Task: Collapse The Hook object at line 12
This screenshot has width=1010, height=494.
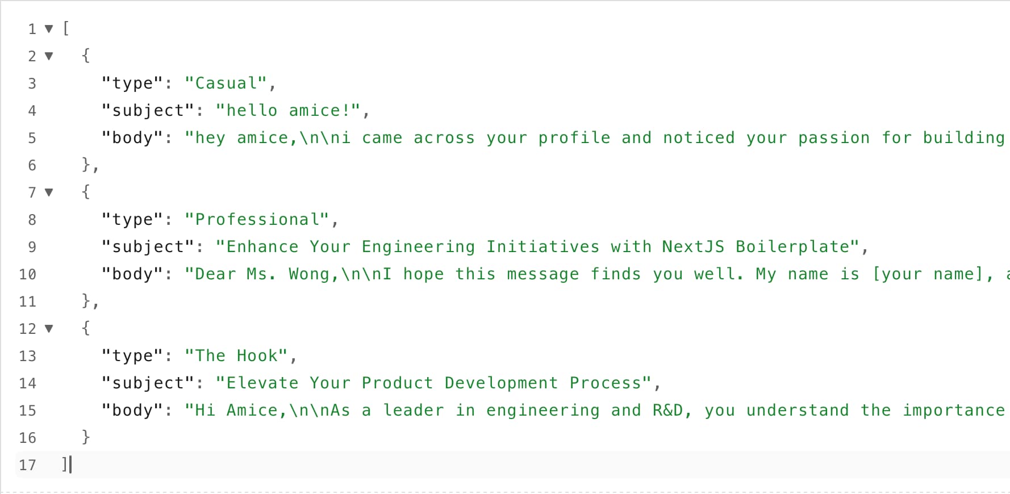Action: pyautogui.click(x=49, y=329)
